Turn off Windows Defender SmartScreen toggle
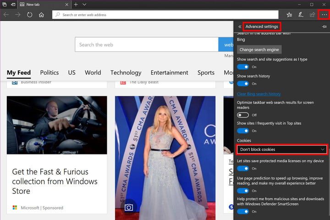330x220 pixels. tap(243, 211)
